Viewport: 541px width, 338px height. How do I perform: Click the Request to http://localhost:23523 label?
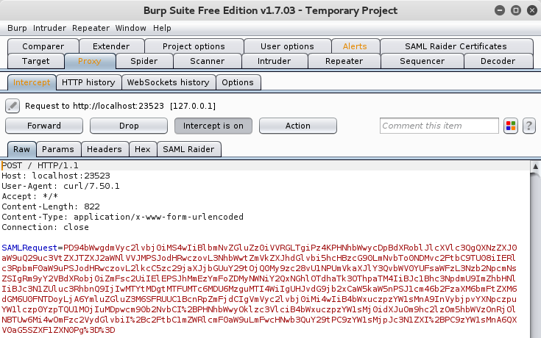point(121,106)
